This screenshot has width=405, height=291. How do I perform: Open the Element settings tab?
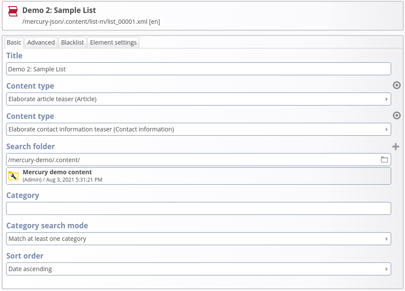click(113, 42)
